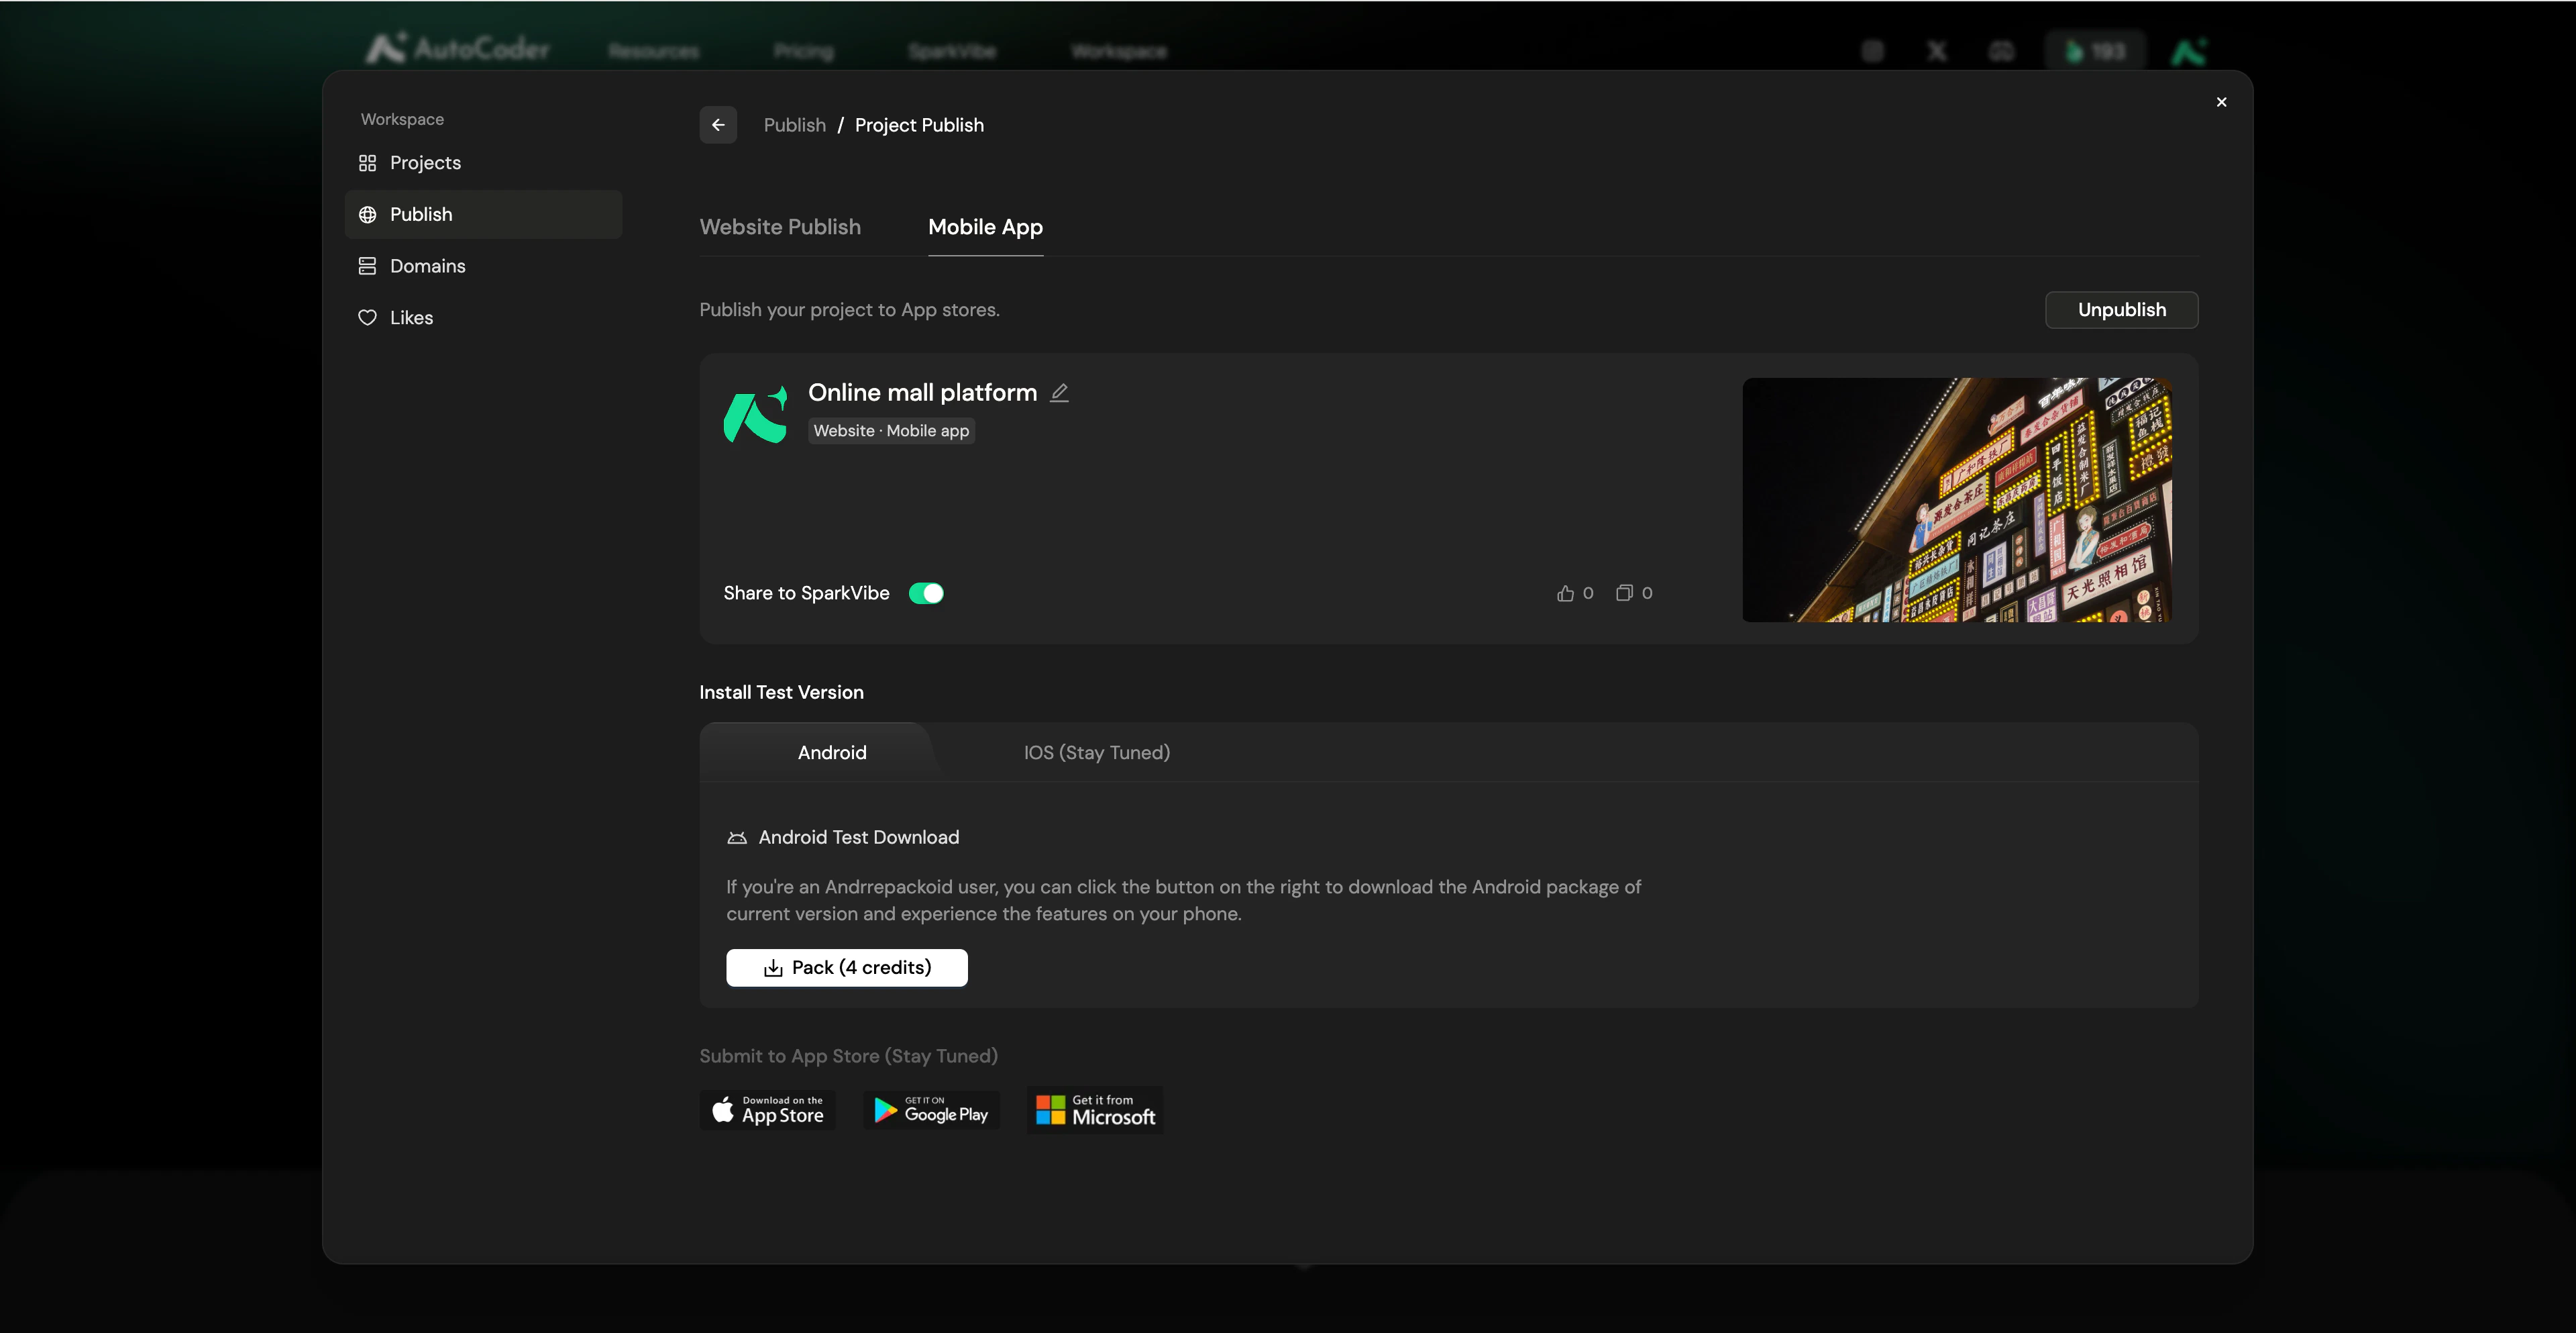The image size is (2576, 1333).
Task: Click the Get it from Microsoft badge
Action: 1095,1110
